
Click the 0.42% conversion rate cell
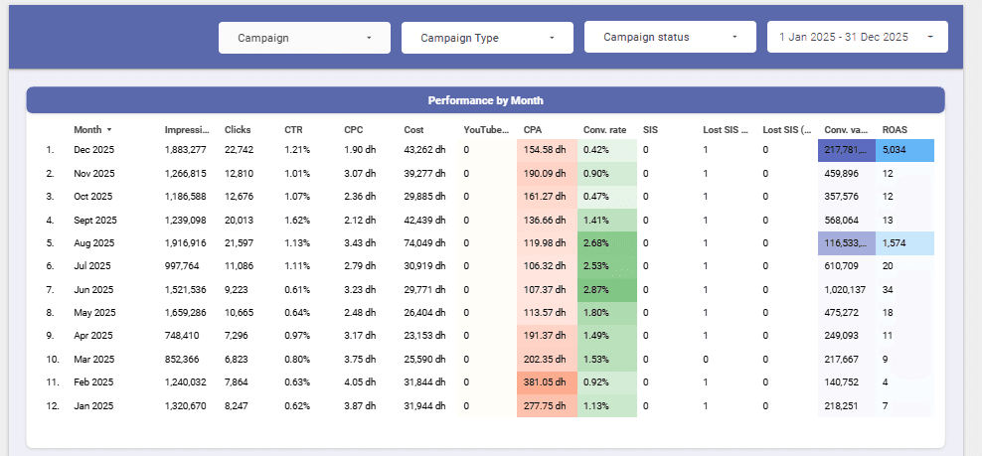[x=607, y=150]
